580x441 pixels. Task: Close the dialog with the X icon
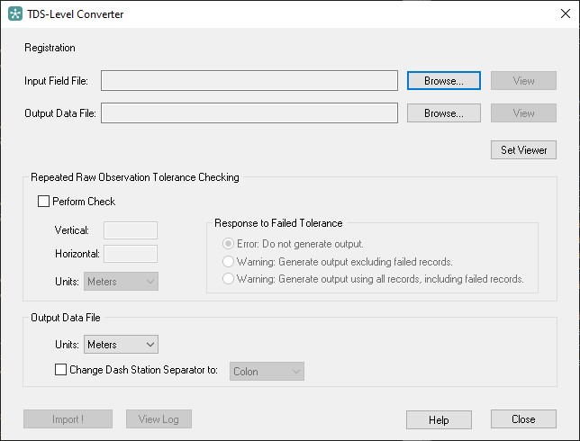tap(566, 13)
